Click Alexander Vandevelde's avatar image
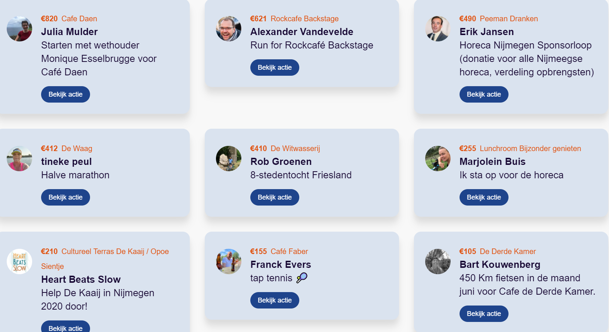Viewport: 609px width, 332px height. [x=229, y=29]
